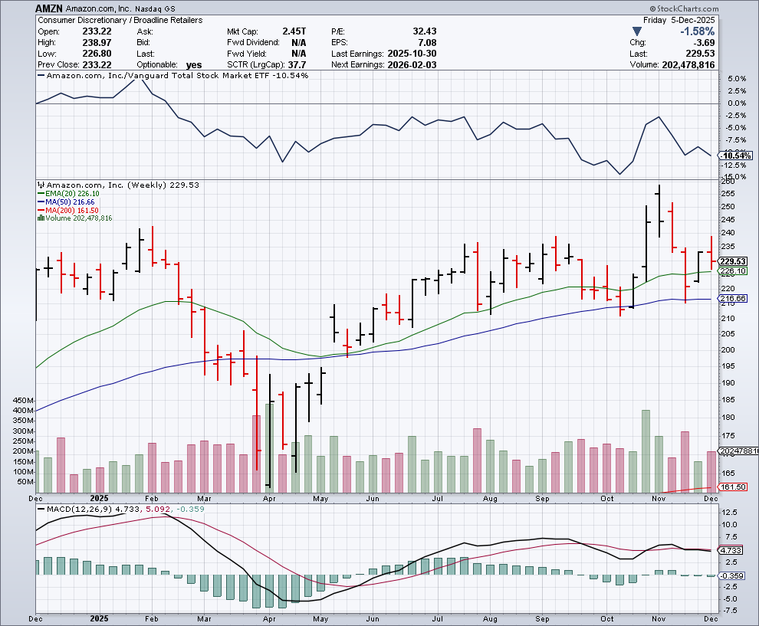Click the -10.54% relative strength axis tag
759x626 pixels.
coord(734,156)
